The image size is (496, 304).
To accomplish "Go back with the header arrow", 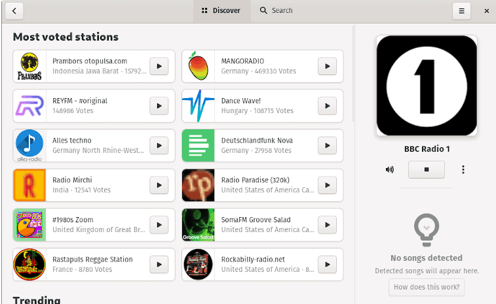I will [x=14, y=10].
